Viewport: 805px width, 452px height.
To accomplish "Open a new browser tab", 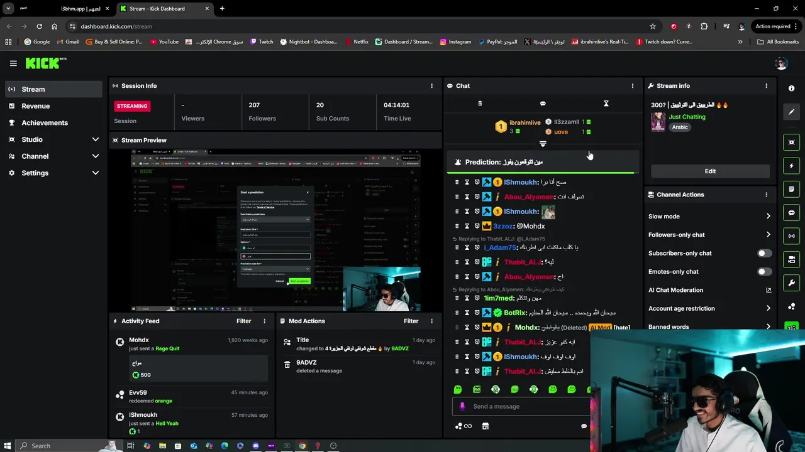I will point(222,9).
